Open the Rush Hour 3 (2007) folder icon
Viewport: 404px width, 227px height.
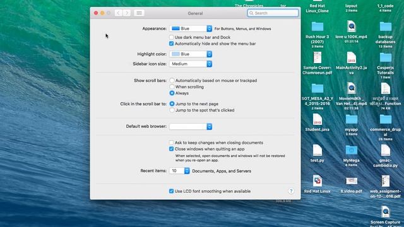coord(317,26)
